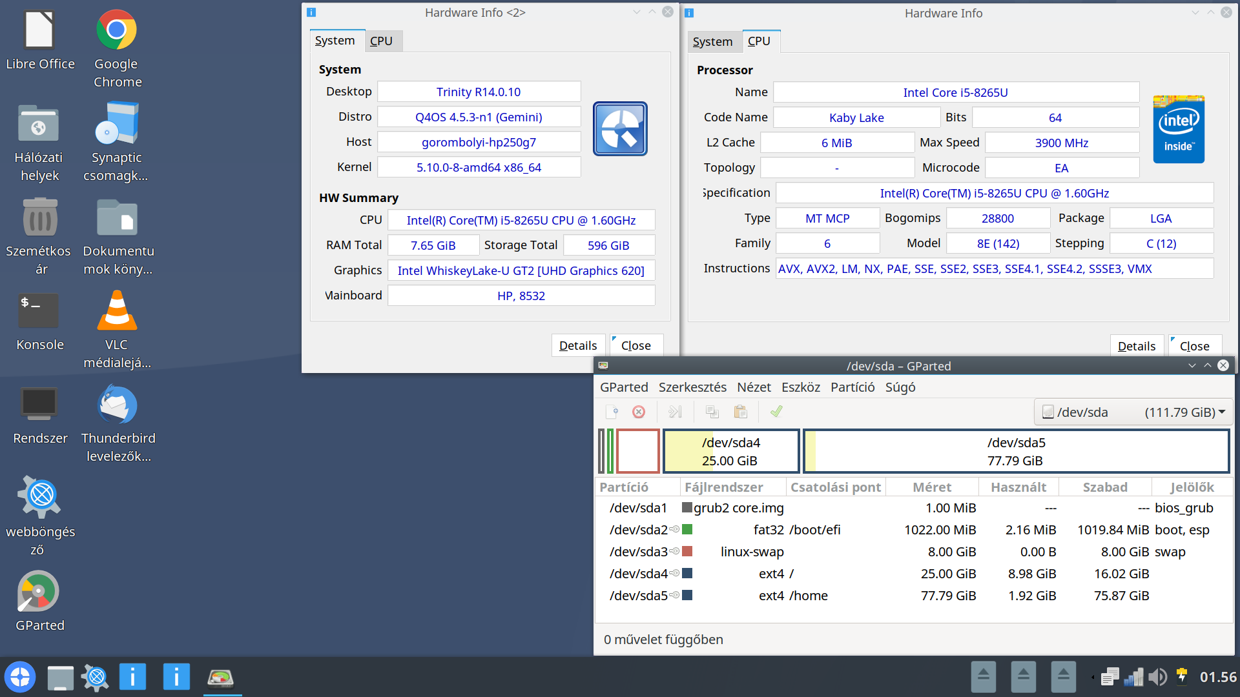Select /dev/sda2 fat32 row in table
The height and width of the screenshot is (697, 1240).
[913, 530]
